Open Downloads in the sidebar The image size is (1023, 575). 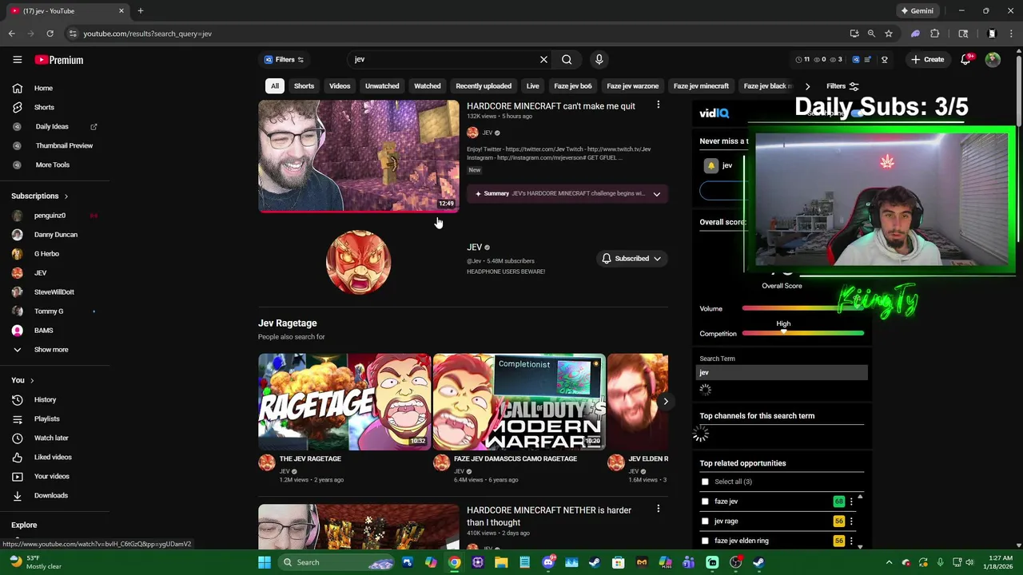point(50,495)
